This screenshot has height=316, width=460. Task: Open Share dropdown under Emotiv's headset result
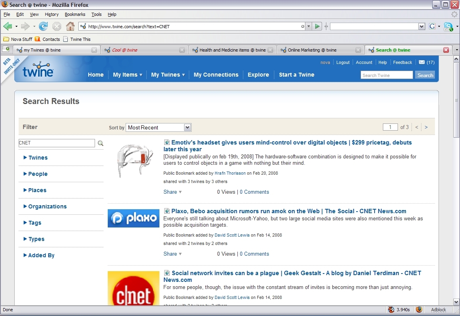point(173,192)
